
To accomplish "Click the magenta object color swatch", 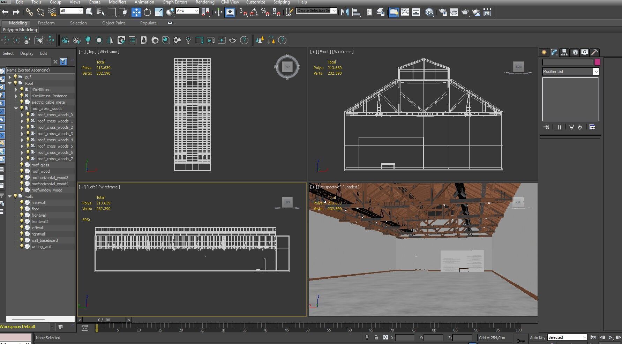I will click(597, 62).
